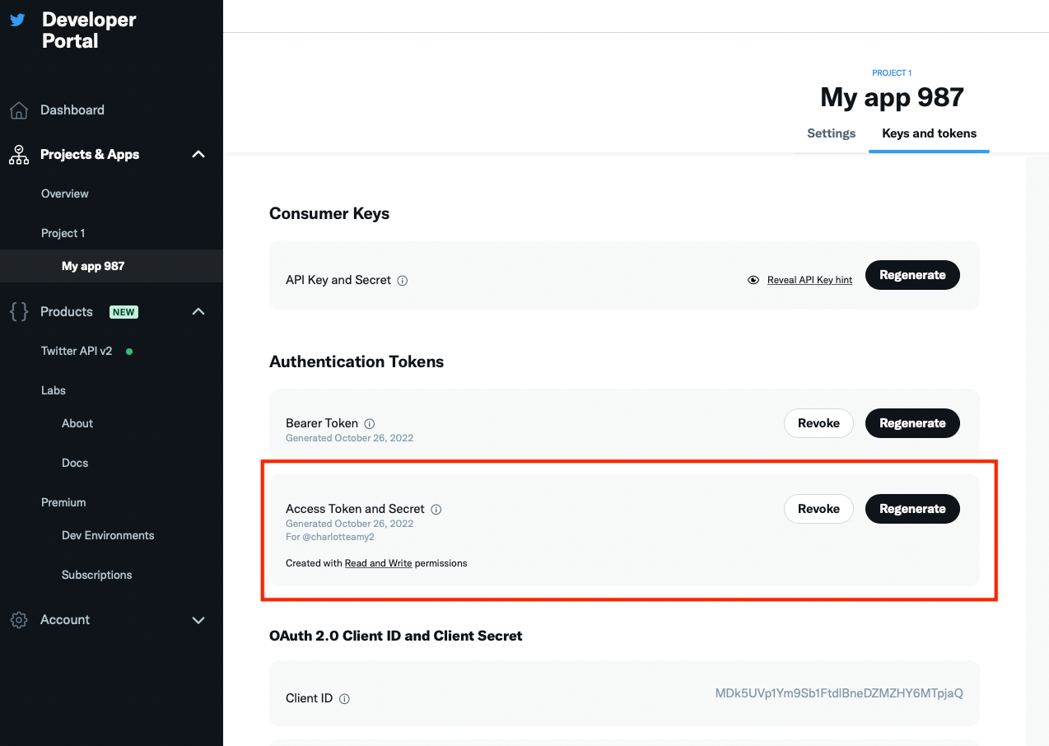Click the Dashboard home icon
The image size is (1049, 746).
point(19,110)
